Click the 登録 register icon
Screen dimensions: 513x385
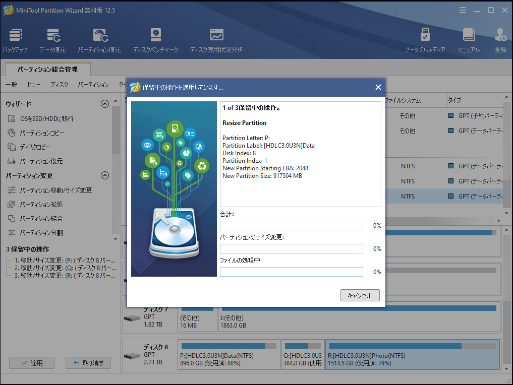pos(500,40)
